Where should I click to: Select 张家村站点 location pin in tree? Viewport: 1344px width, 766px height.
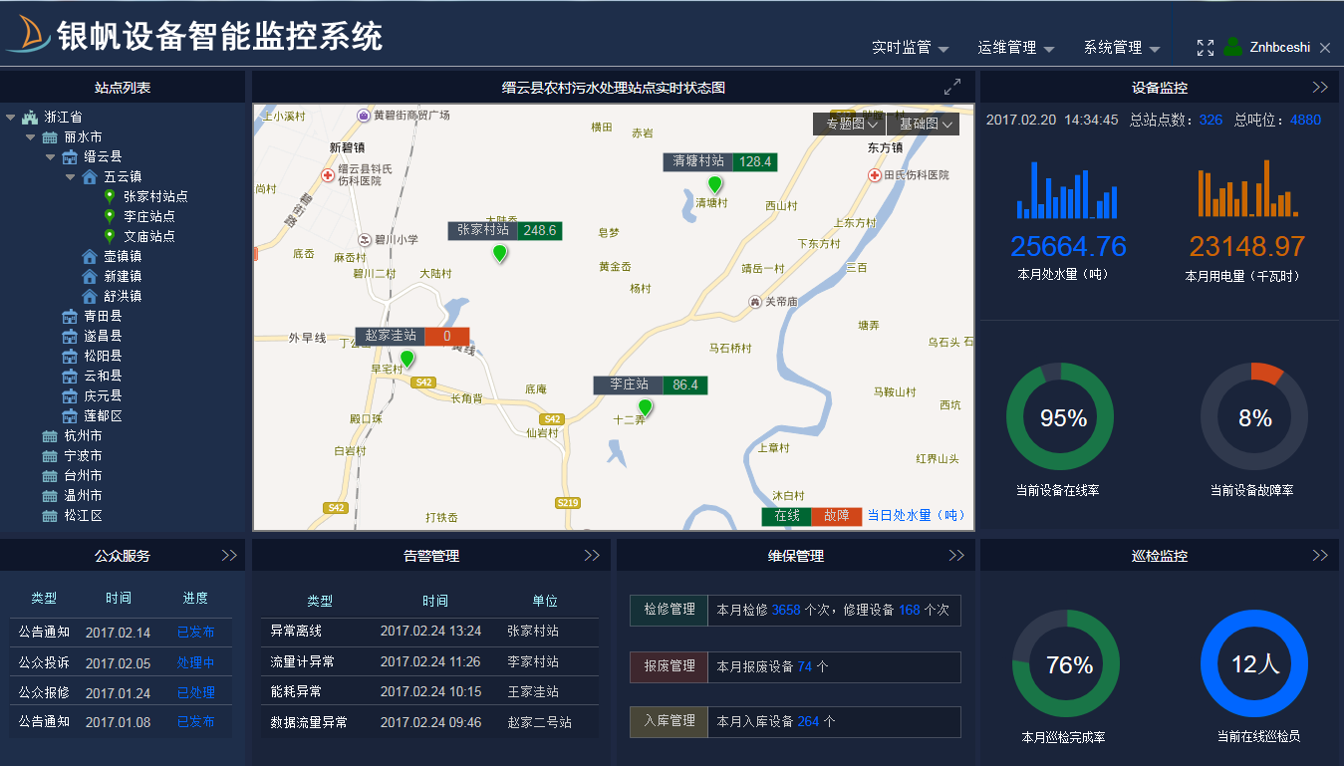click(110, 196)
